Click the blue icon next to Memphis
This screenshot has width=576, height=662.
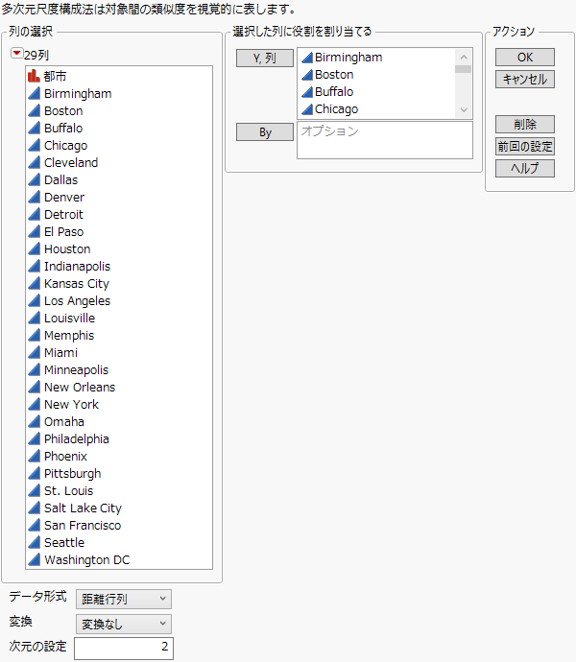point(34,335)
